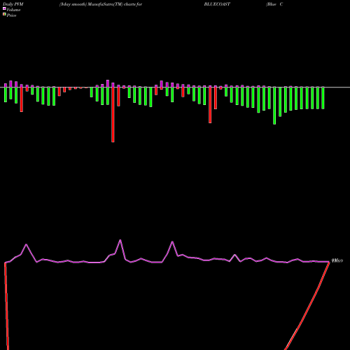Click the MunafaSutra(TM) charts for caption
Image resolution: width=350 pixels, height=350 pixels.
click(x=115, y=4)
